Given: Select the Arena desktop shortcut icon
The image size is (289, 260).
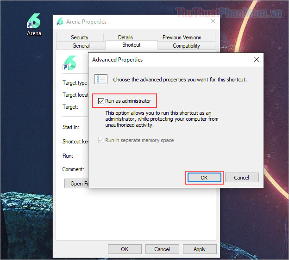Looking at the screenshot, I should (x=34, y=22).
